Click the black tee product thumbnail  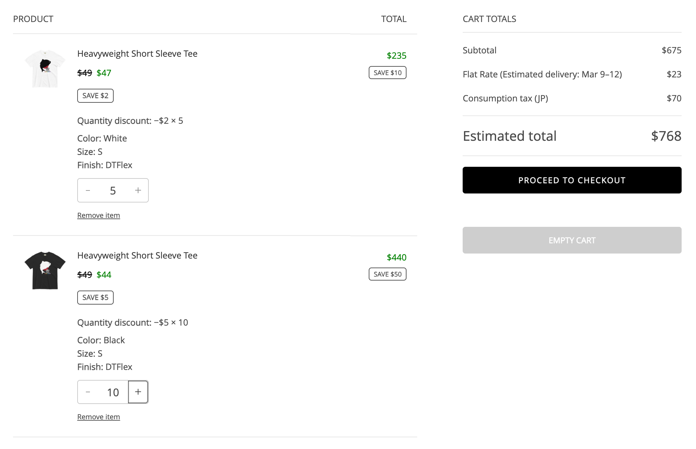pyautogui.click(x=45, y=270)
